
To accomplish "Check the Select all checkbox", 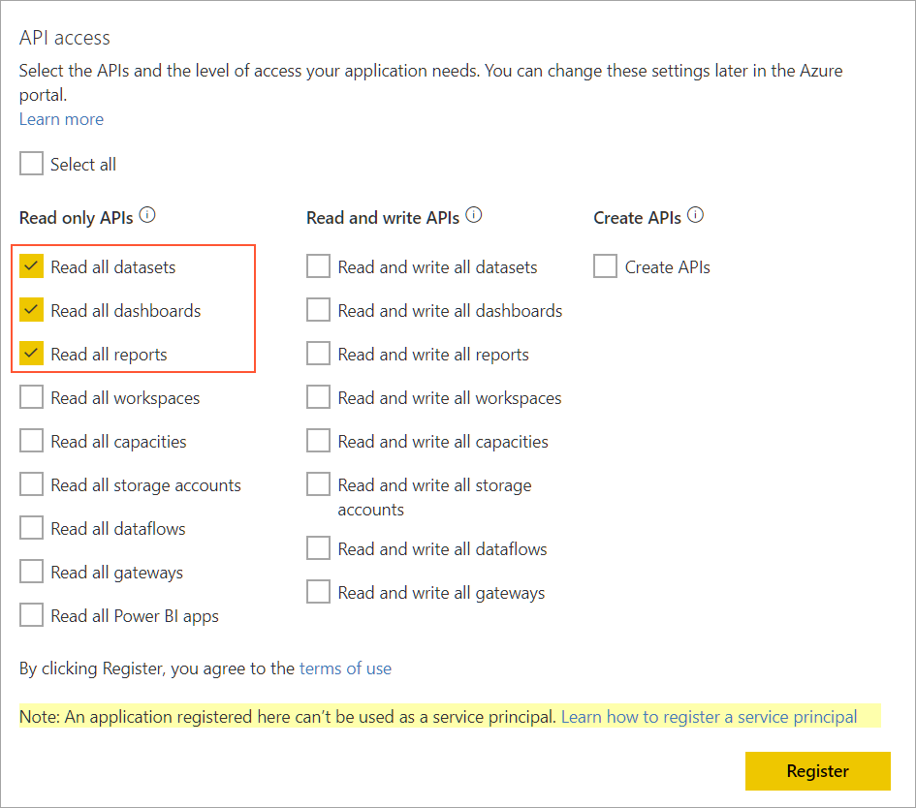I will coord(32,165).
